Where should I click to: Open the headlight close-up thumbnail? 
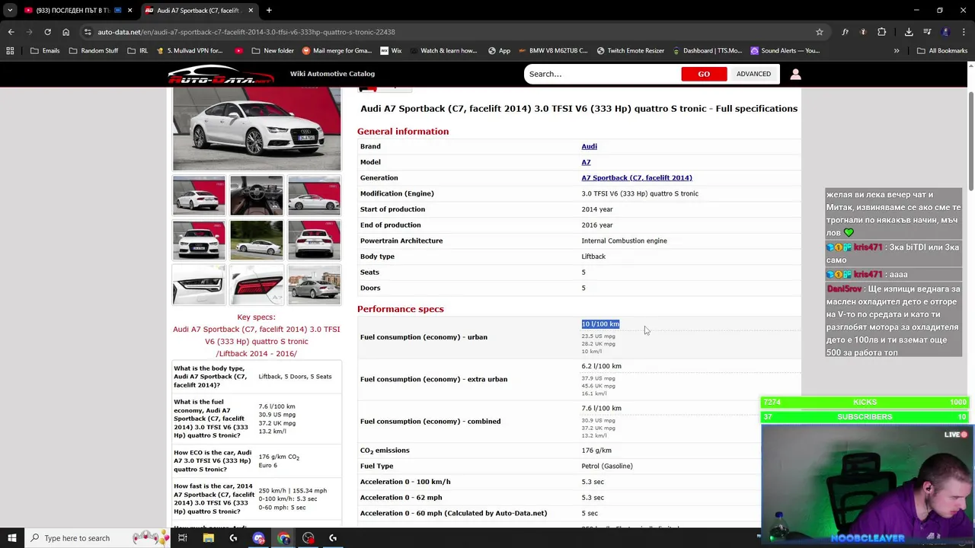pyautogui.click(x=199, y=284)
